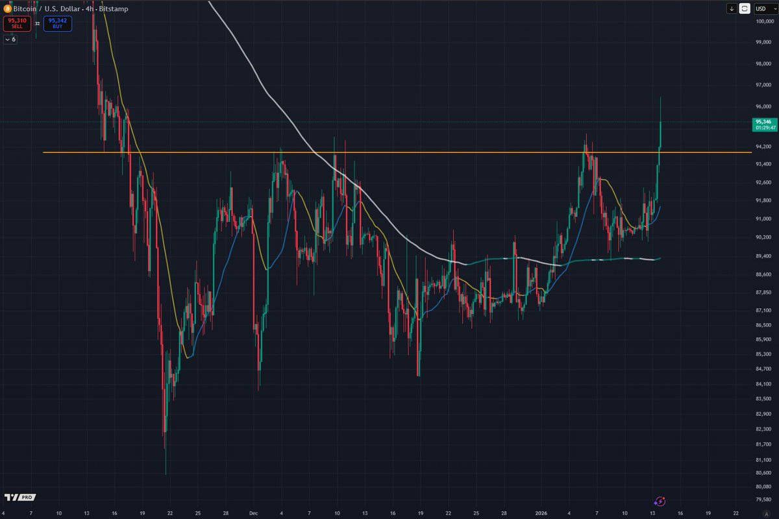
Task: Click the Bitcoin coin logo icon
Action: click(8, 9)
